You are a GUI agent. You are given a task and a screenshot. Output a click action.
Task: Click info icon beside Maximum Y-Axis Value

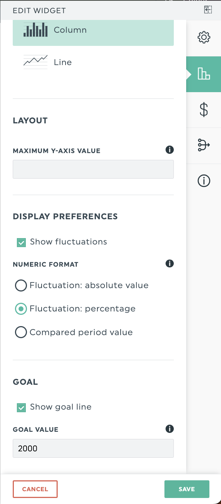(x=170, y=150)
